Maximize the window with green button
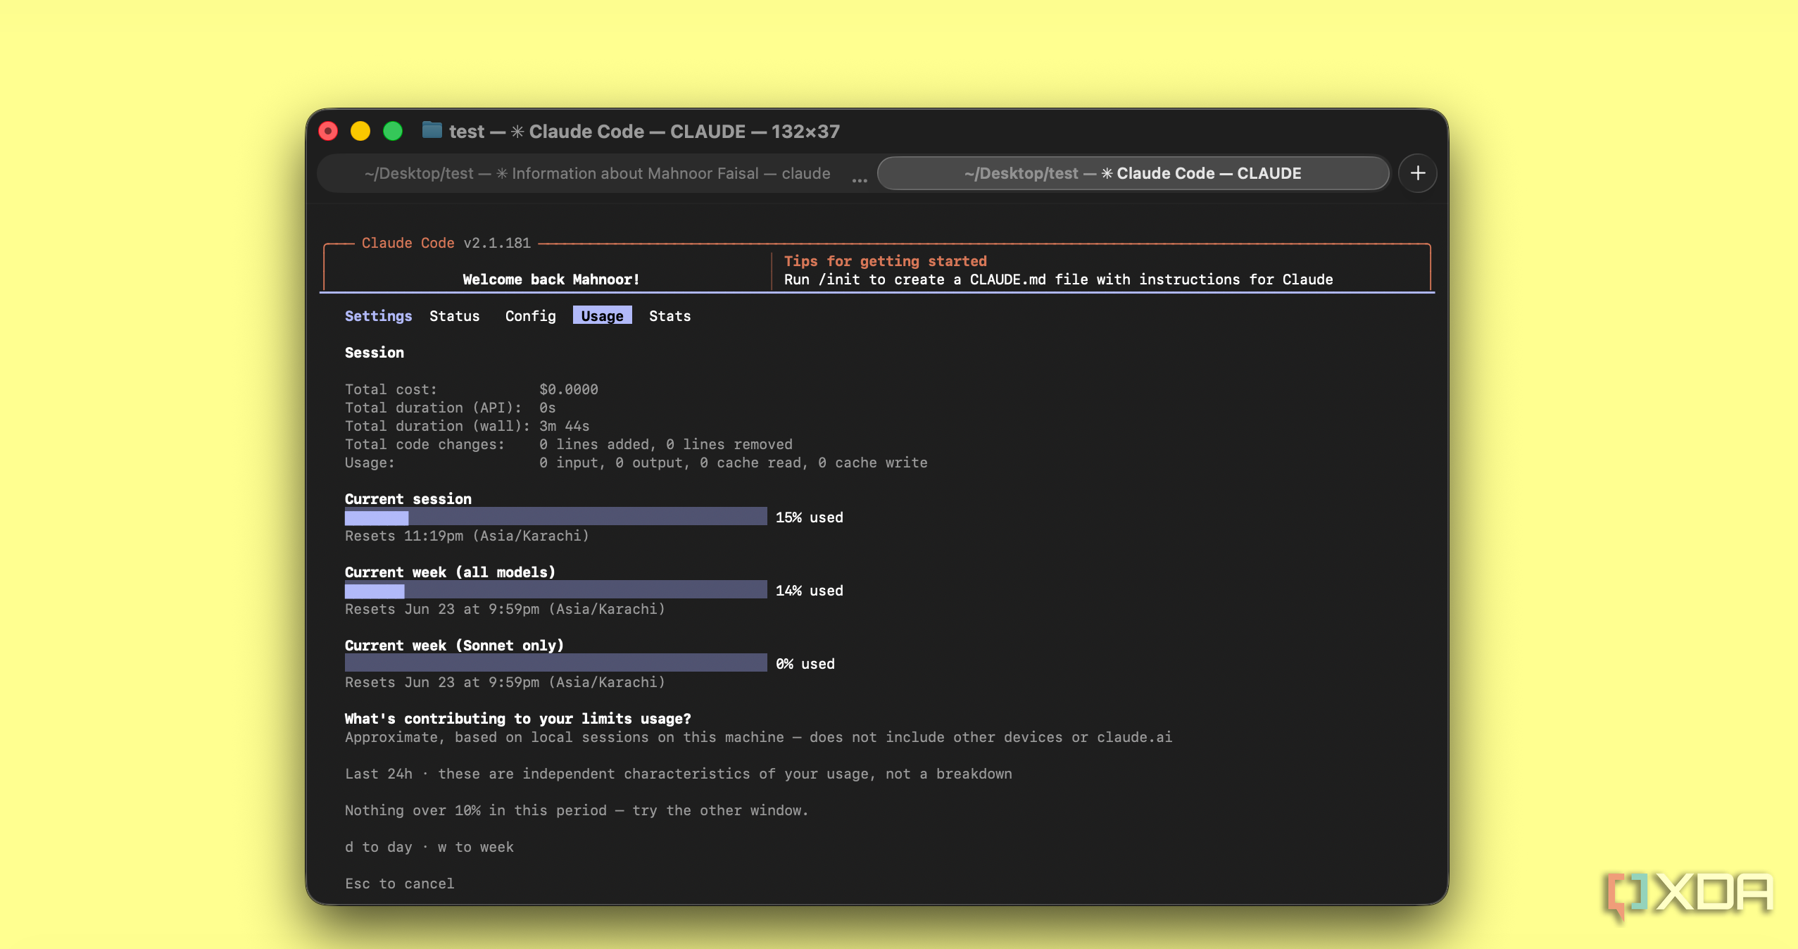Screen dimensions: 1798x949 [393, 131]
